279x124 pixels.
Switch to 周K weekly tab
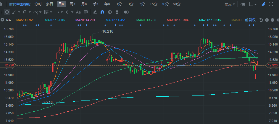(73, 4)
